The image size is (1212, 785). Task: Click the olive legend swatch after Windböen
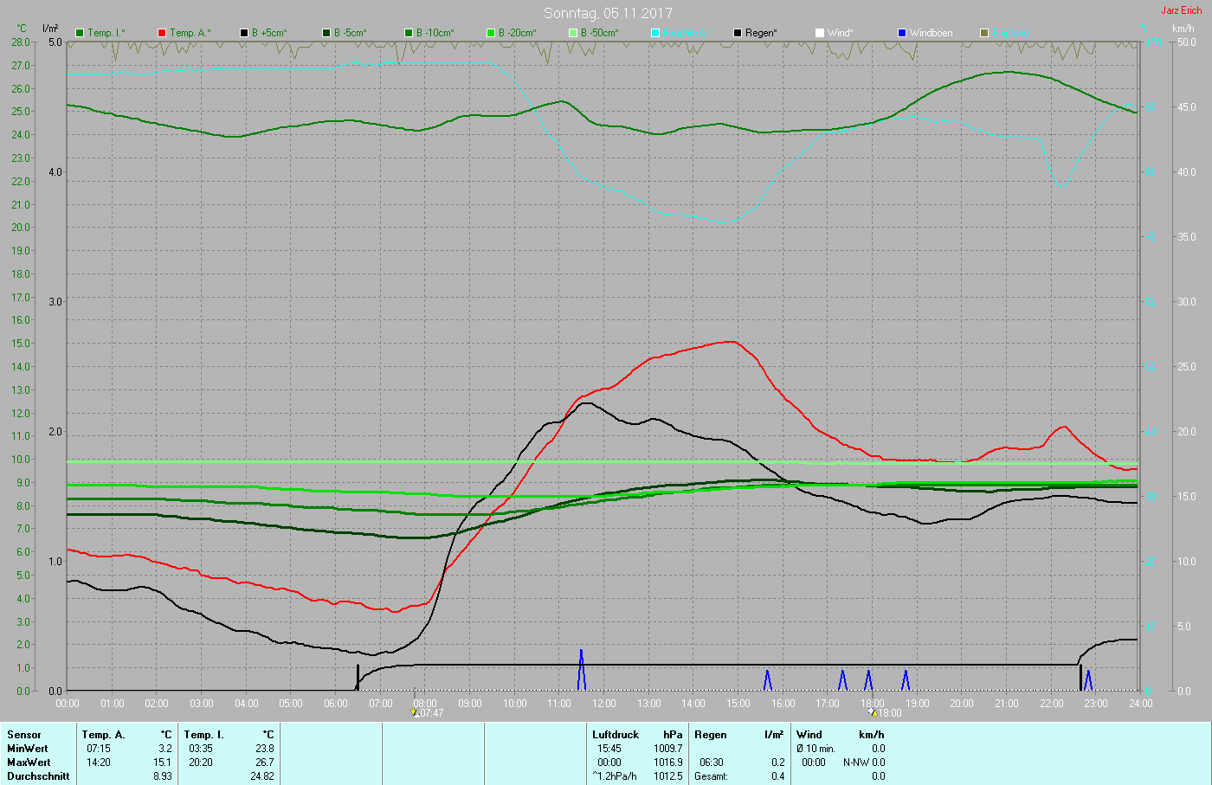click(984, 33)
